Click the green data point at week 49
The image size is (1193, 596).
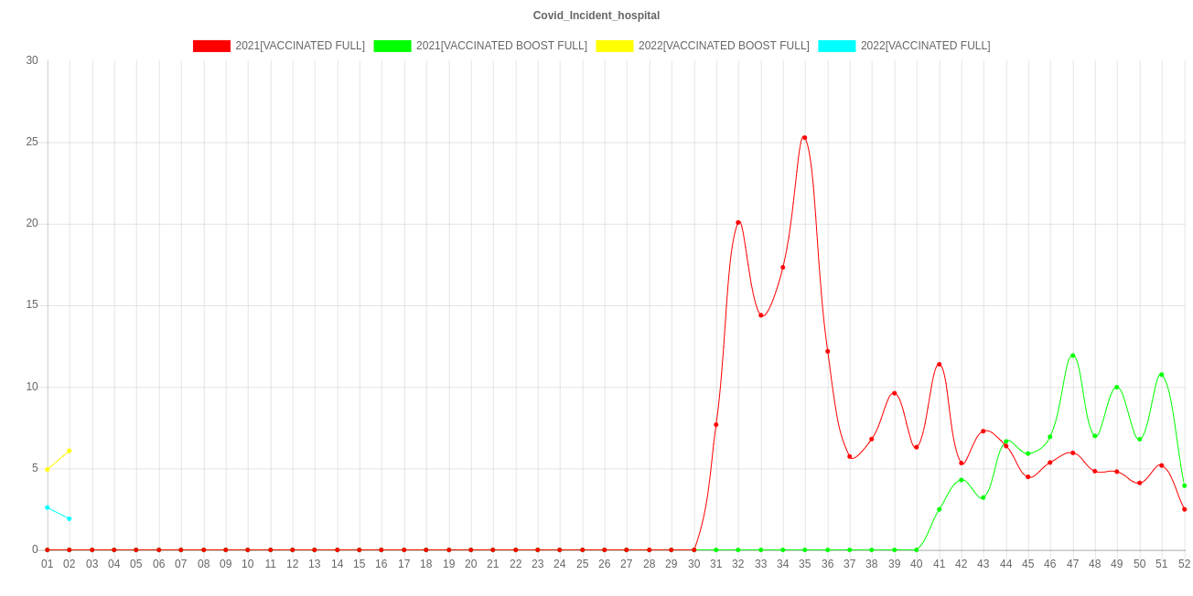point(1116,388)
